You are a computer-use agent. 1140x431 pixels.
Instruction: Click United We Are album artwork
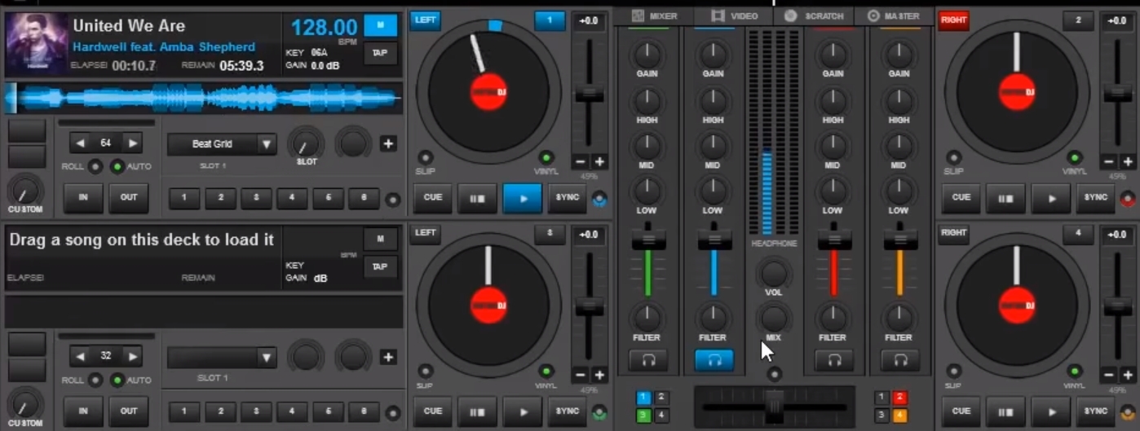coord(35,43)
